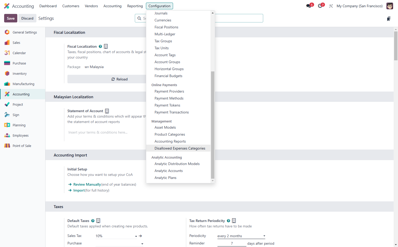Open the Reporting menu

pos(135,6)
